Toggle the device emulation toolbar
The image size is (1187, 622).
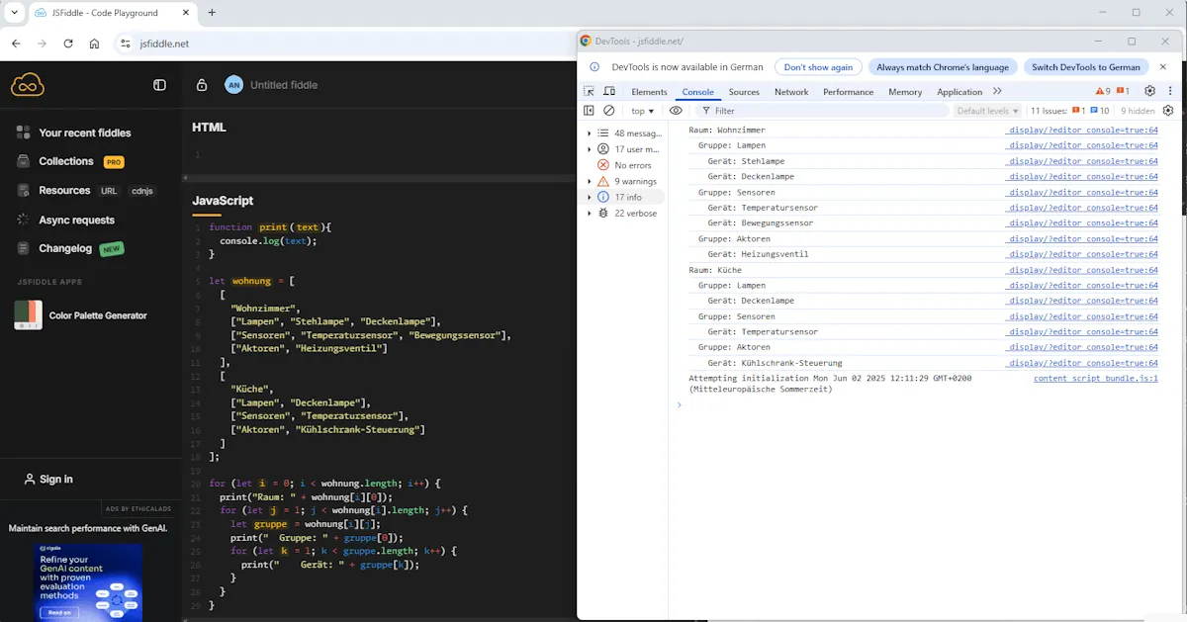(x=608, y=91)
